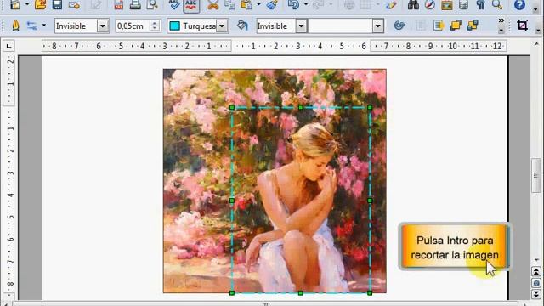Viewport: 544px width, 306px height.
Task: Toggle the Navigator compass icon
Action: coord(430,4)
